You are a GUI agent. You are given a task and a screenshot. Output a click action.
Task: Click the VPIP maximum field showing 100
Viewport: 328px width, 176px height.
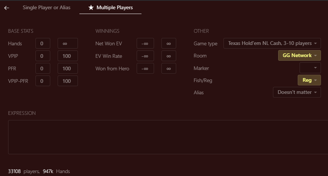point(68,56)
